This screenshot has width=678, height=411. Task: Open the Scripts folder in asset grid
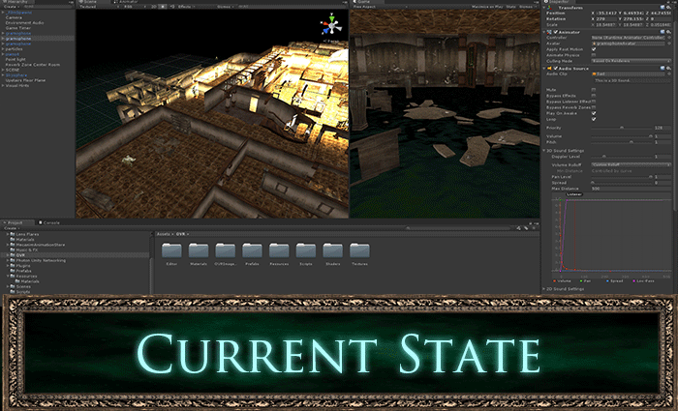pyautogui.click(x=305, y=250)
